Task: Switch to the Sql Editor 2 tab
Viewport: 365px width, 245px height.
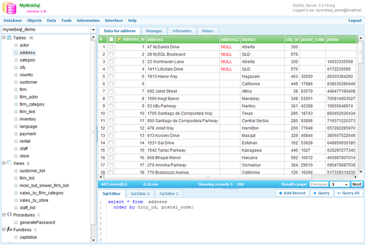Action: click(x=139, y=194)
